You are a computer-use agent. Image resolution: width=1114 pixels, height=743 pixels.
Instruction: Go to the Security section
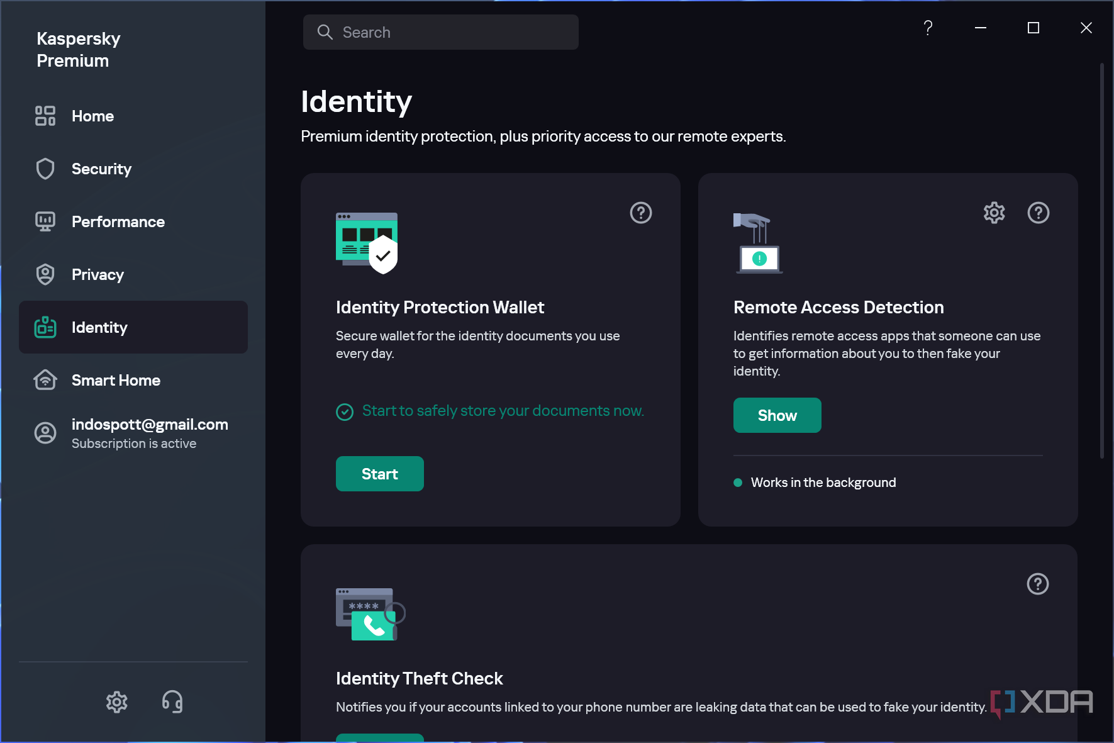133,169
